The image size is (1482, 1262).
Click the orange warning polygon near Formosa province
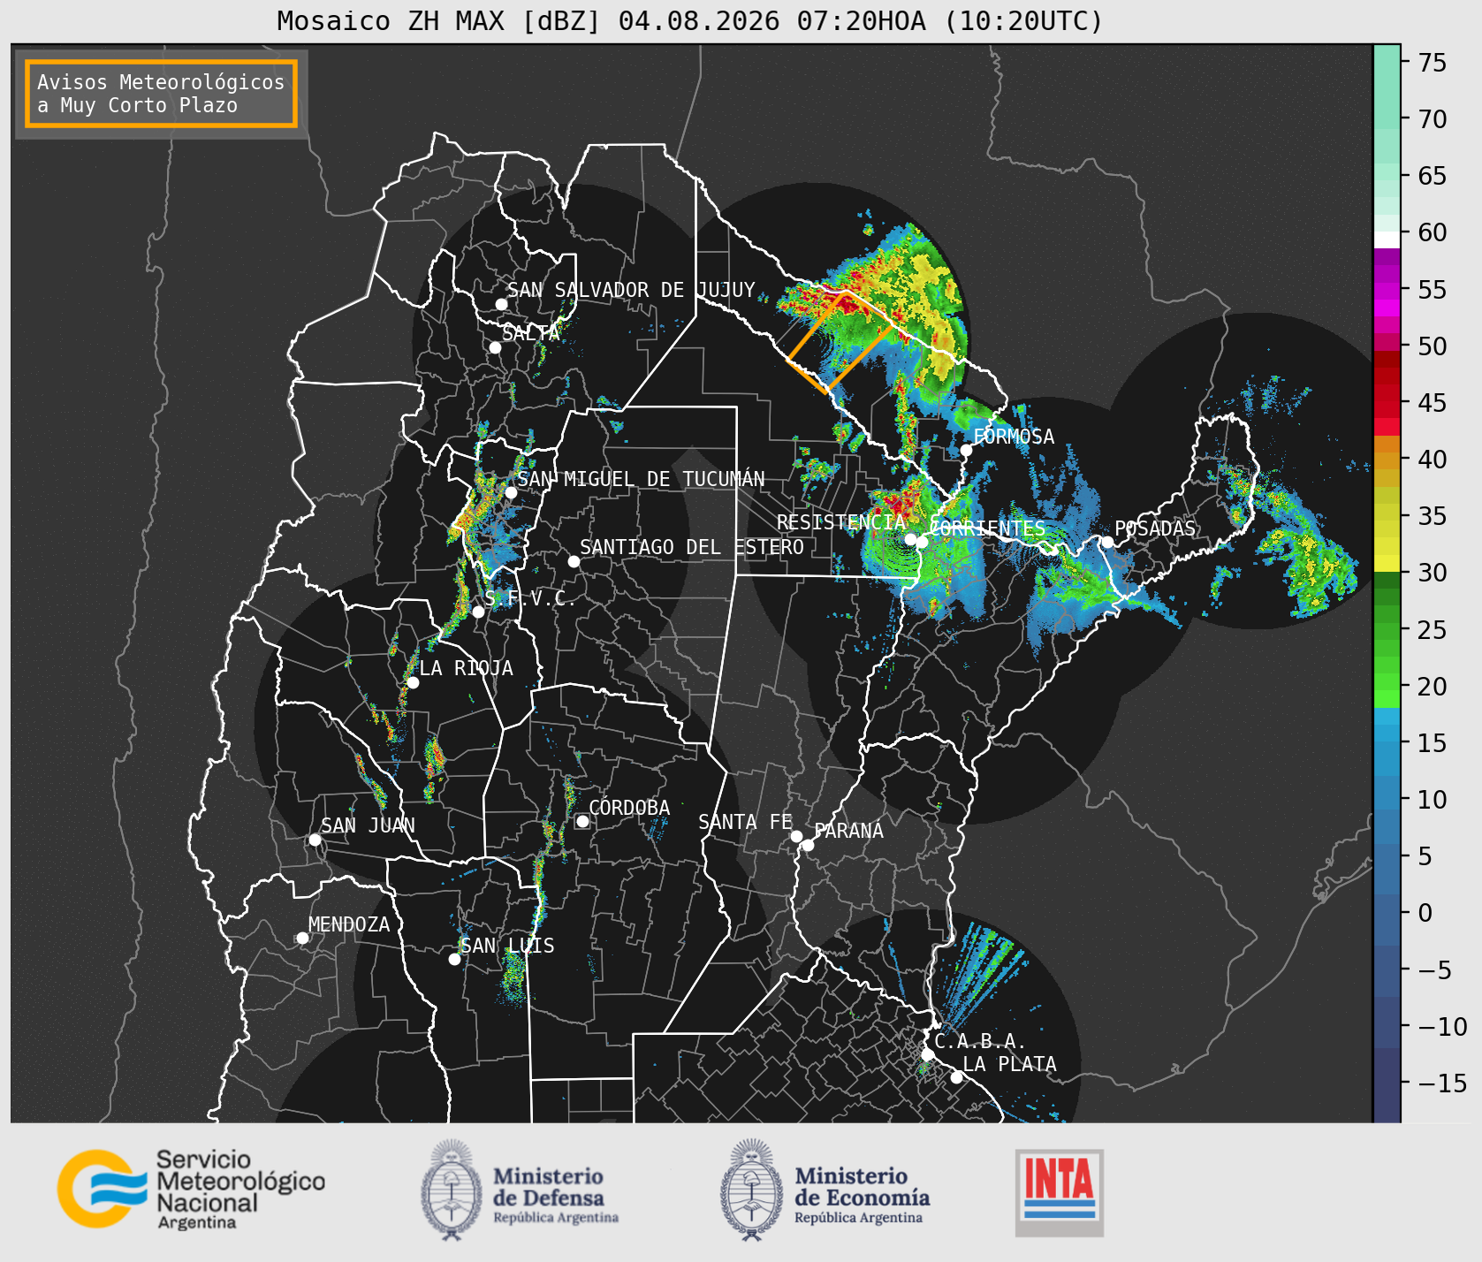tap(839, 341)
